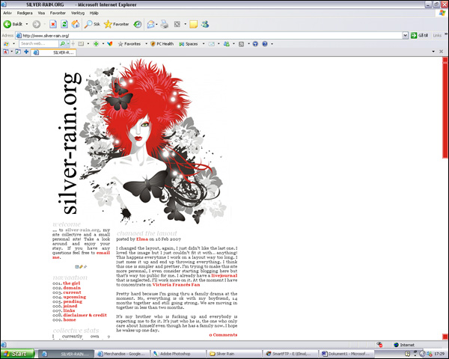Open 'disclaimer & credit' navigation link
The height and width of the screenshot is (359, 449).
click(85, 315)
